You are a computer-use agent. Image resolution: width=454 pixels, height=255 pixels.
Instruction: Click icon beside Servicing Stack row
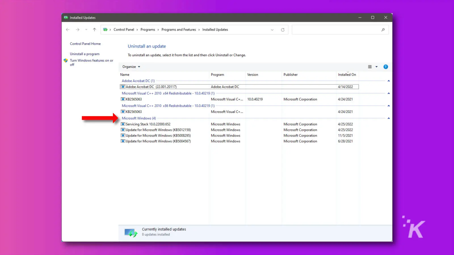[123, 124]
